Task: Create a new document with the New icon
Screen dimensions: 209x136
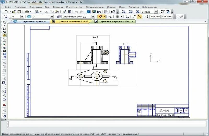Action: 6,12
